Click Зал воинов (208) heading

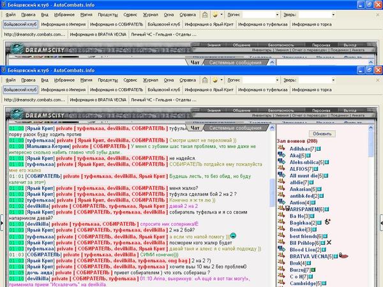(x=297, y=141)
